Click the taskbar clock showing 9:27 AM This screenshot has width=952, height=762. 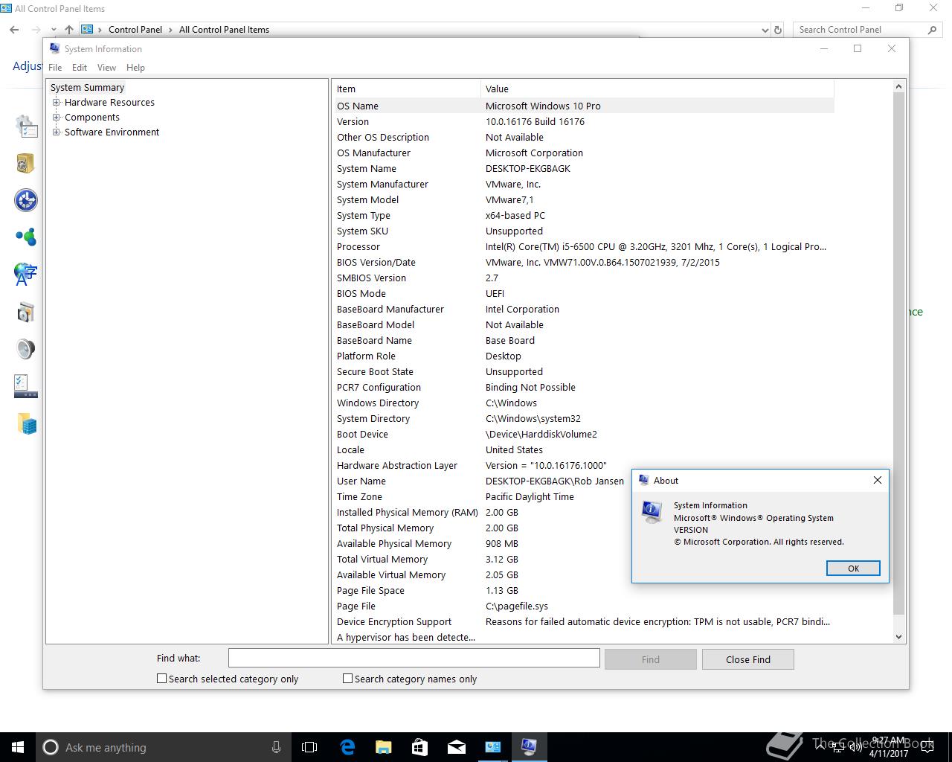(x=889, y=747)
